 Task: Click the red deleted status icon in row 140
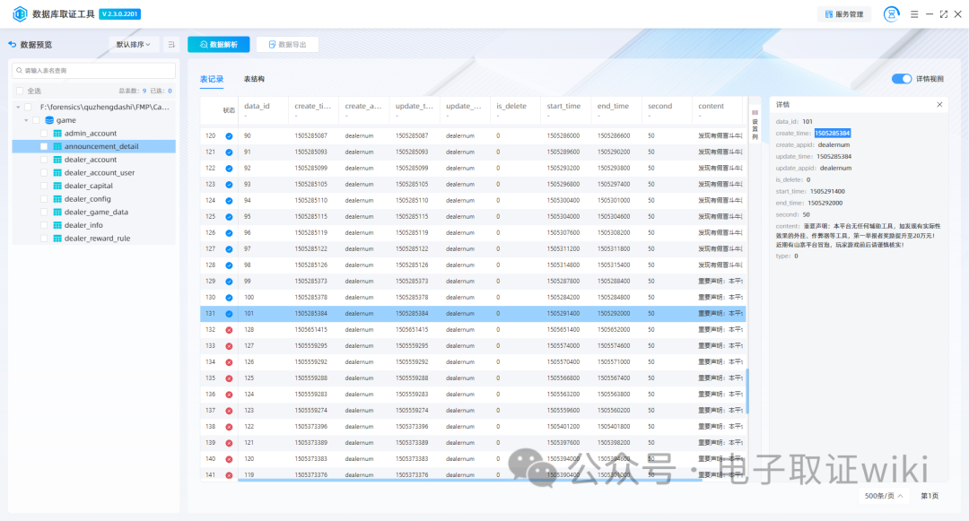tap(230, 459)
